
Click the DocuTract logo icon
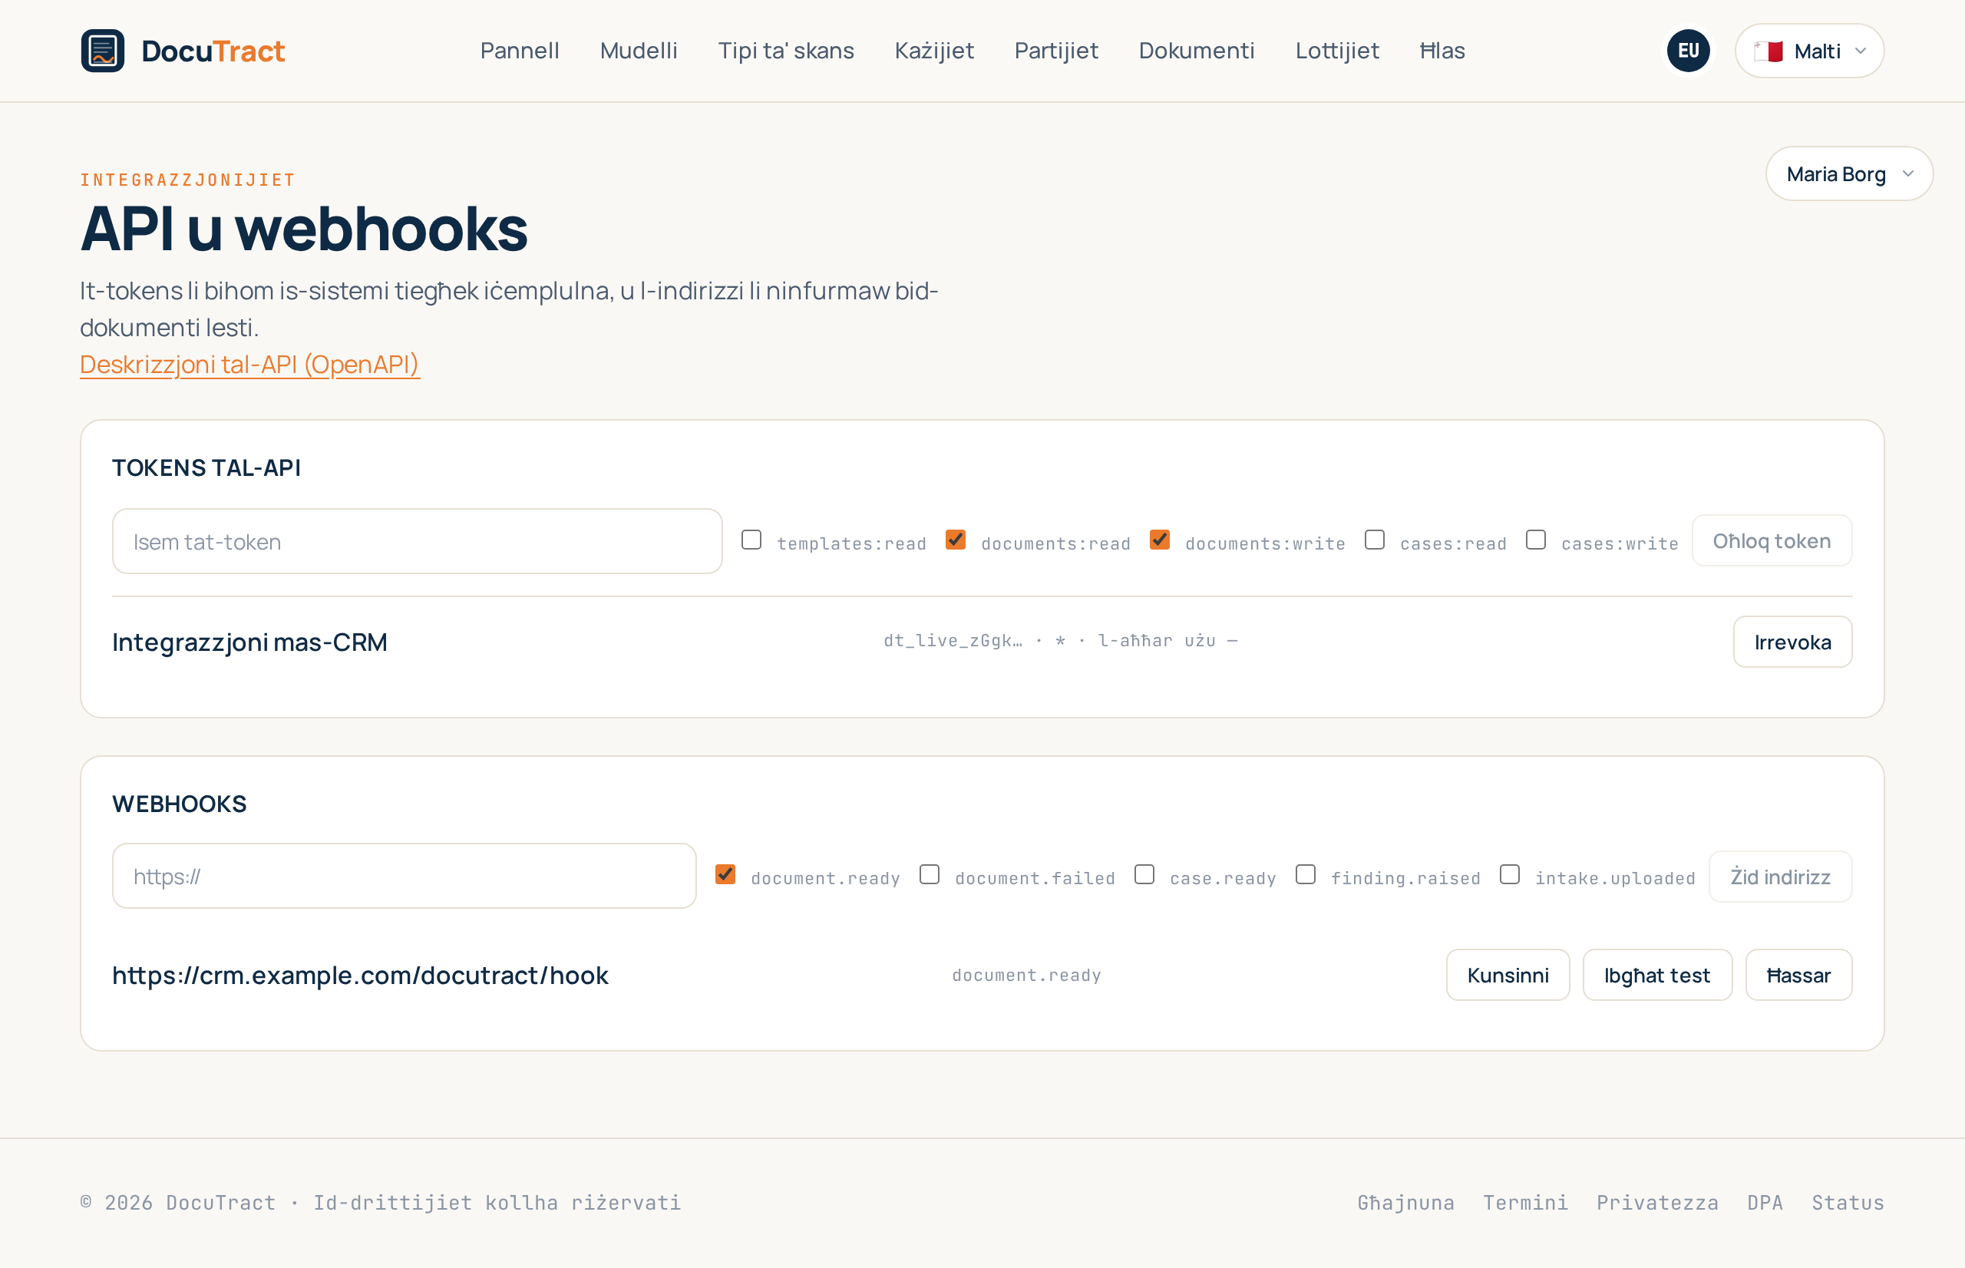click(103, 50)
